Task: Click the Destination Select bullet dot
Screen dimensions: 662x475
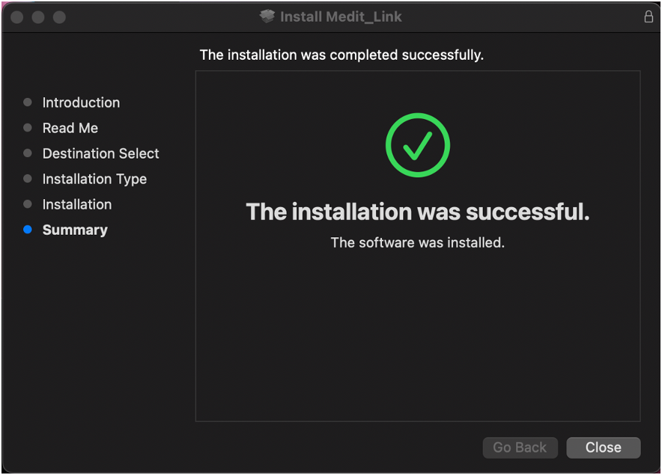Action: [x=28, y=153]
